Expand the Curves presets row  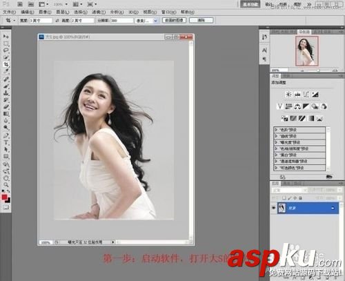[x=299, y=136]
